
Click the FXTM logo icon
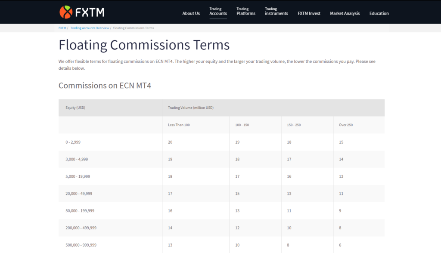pos(66,12)
